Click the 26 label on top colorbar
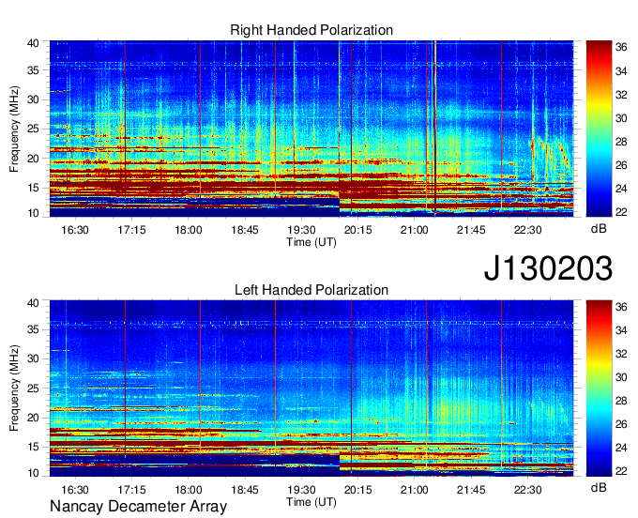The width and height of the screenshot is (638, 518). coord(621,165)
